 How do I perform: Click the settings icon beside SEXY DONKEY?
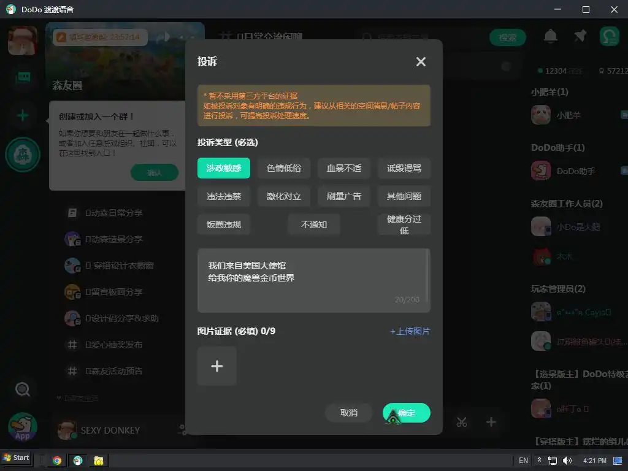click(x=182, y=430)
